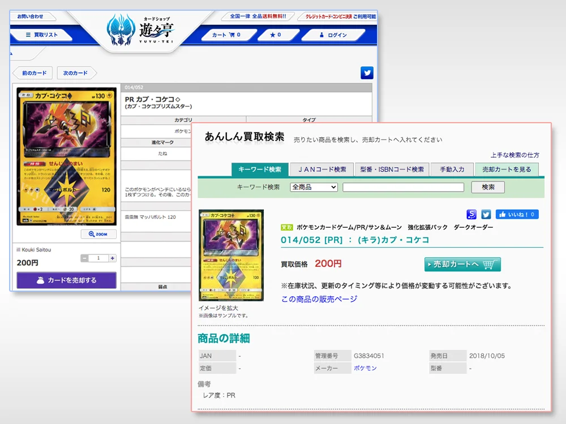Click 売却カートへ teal cart button
The width and height of the screenshot is (566, 424).
(462, 264)
